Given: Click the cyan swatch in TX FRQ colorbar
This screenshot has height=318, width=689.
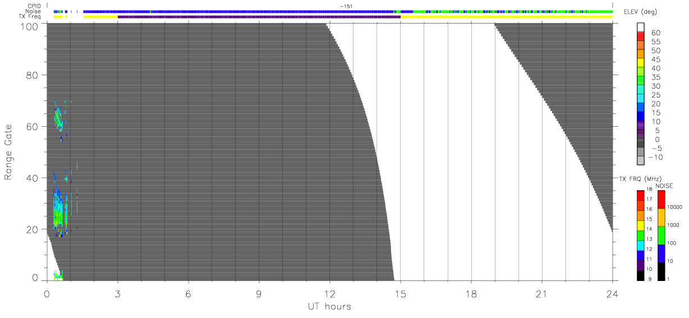Looking at the screenshot, I should 640,245.
